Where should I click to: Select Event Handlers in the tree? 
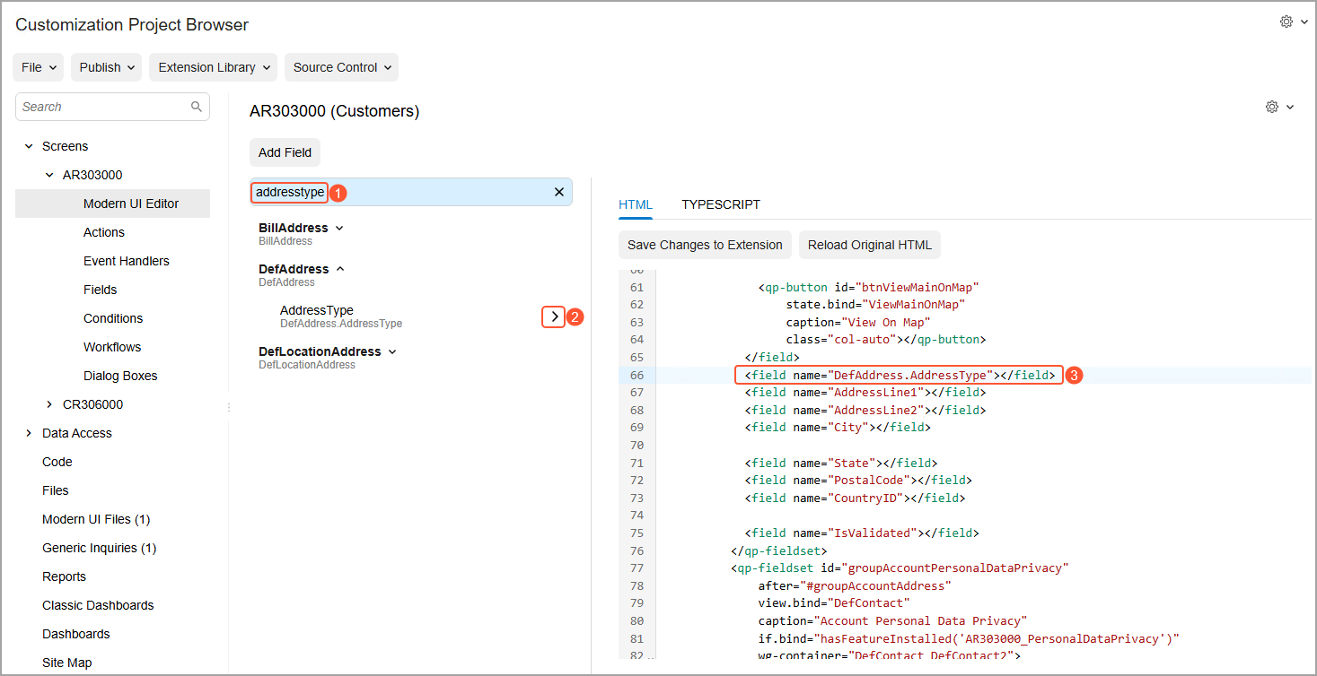coord(126,261)
